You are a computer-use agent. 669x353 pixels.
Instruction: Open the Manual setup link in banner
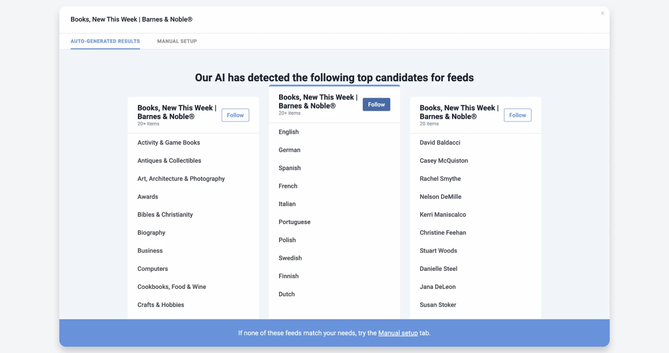[398, 333]
